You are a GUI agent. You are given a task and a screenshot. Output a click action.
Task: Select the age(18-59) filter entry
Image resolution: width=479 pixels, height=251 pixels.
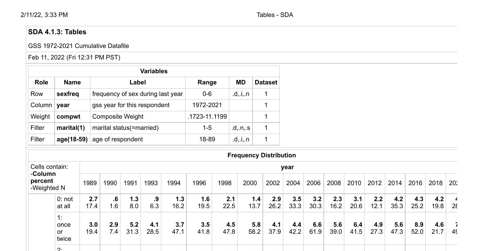click(x=72, y=139)
